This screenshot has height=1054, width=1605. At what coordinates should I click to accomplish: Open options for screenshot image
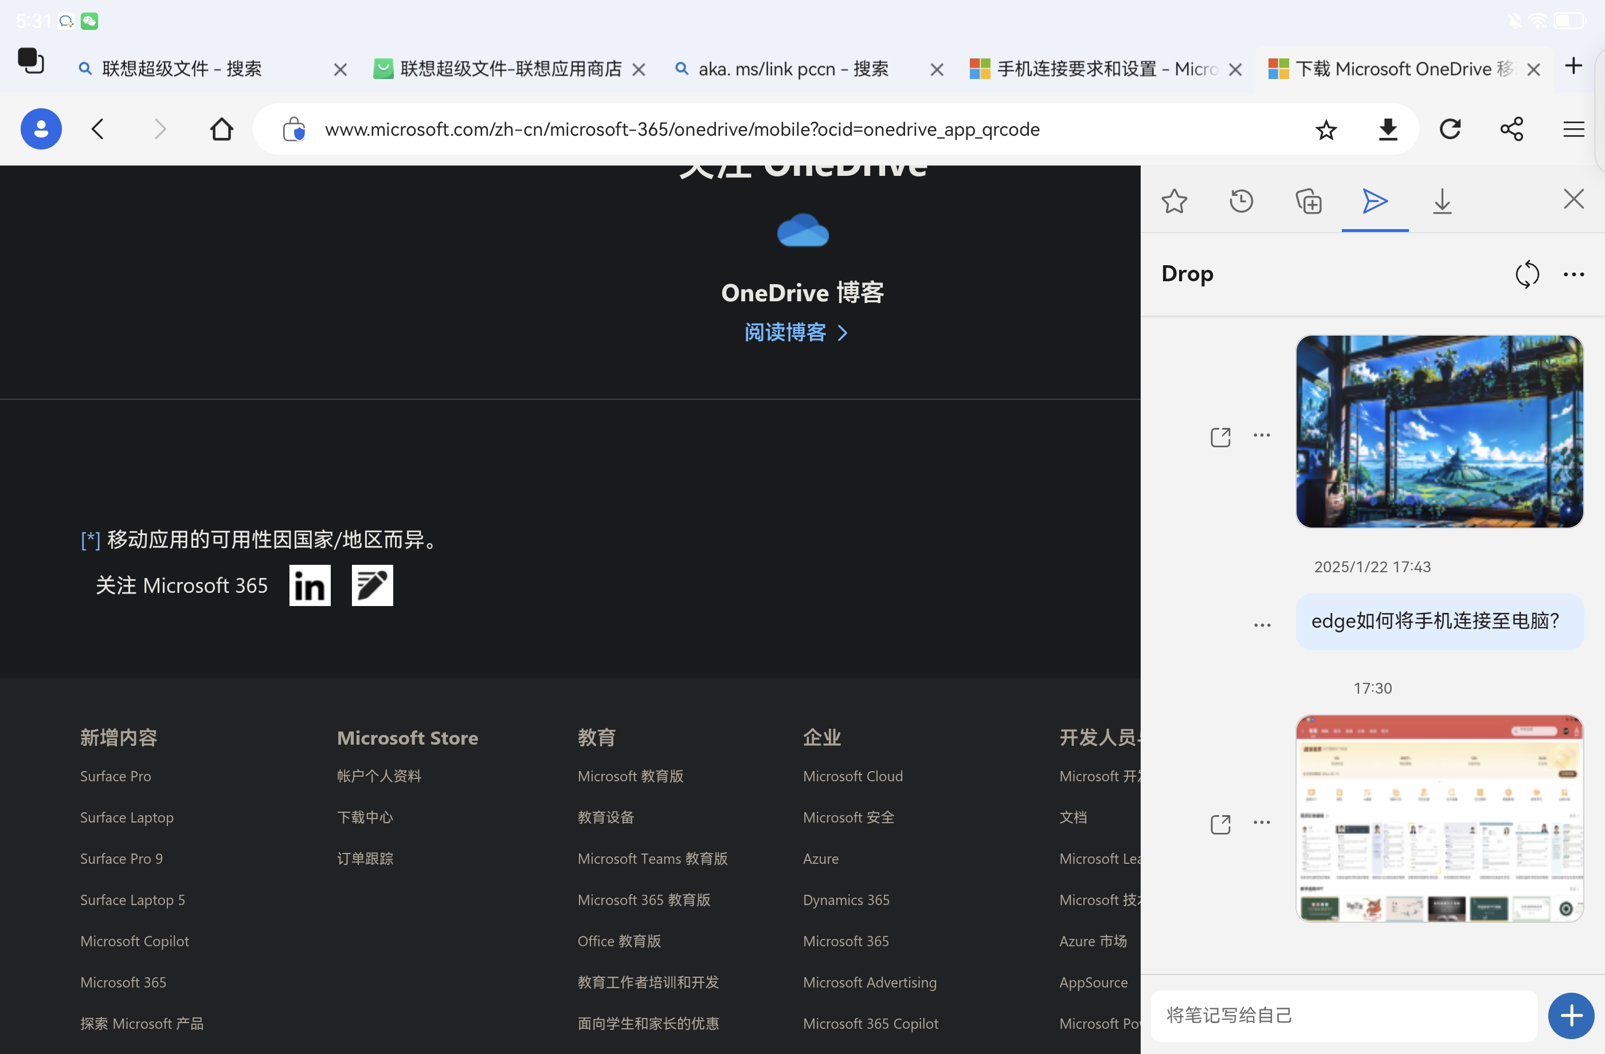pyautogui.click(x=1262, y=822)
